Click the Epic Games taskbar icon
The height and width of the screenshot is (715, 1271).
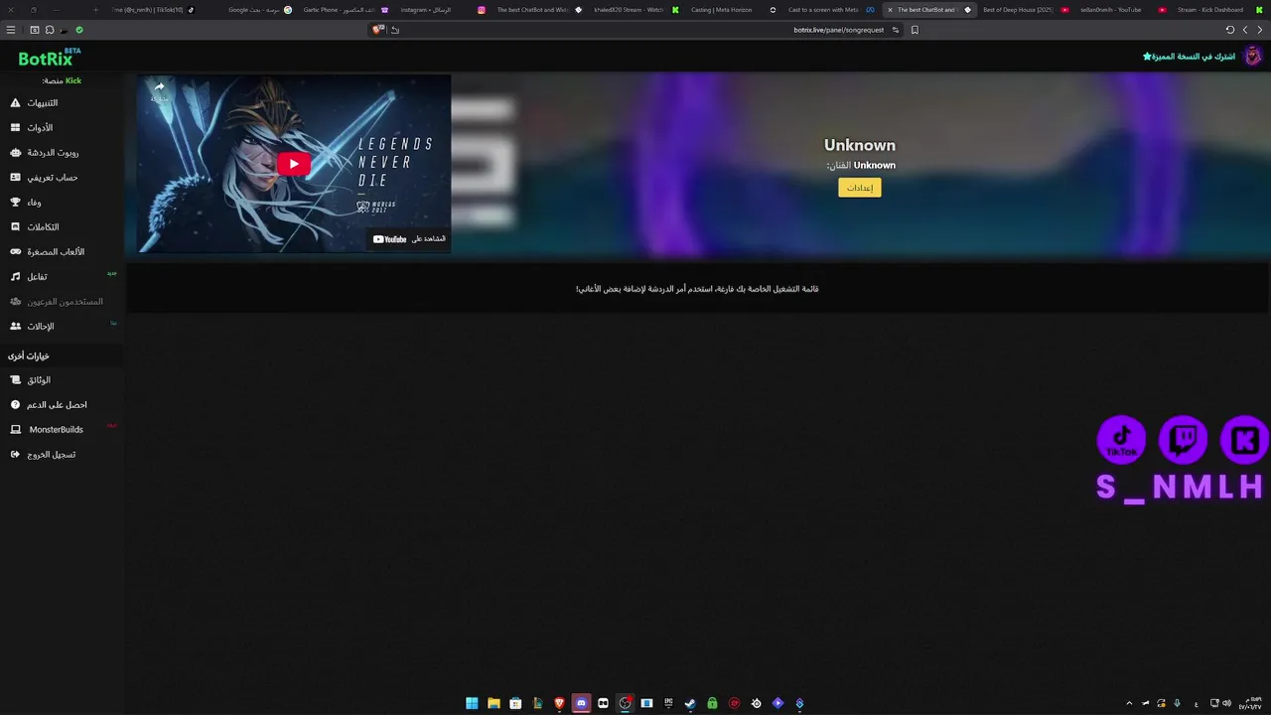pyautogui.click(x=668, y=703)
